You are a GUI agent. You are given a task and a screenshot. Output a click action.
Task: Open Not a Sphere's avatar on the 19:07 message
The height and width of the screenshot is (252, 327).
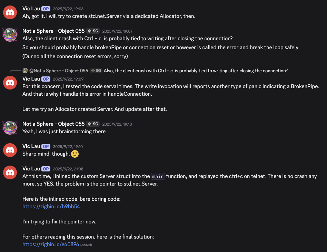click(10, 35)
